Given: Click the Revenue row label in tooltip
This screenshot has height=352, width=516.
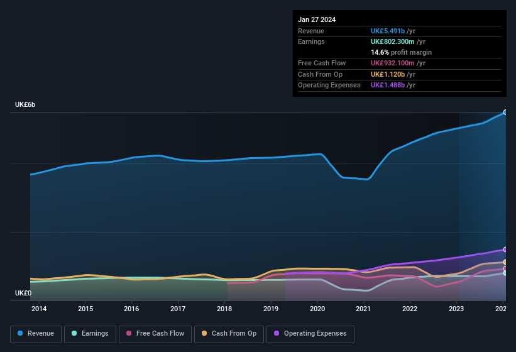Looking at the screenshot, I should pos(311,31).
